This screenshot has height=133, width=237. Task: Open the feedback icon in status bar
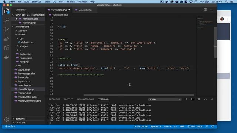(207, 126)
